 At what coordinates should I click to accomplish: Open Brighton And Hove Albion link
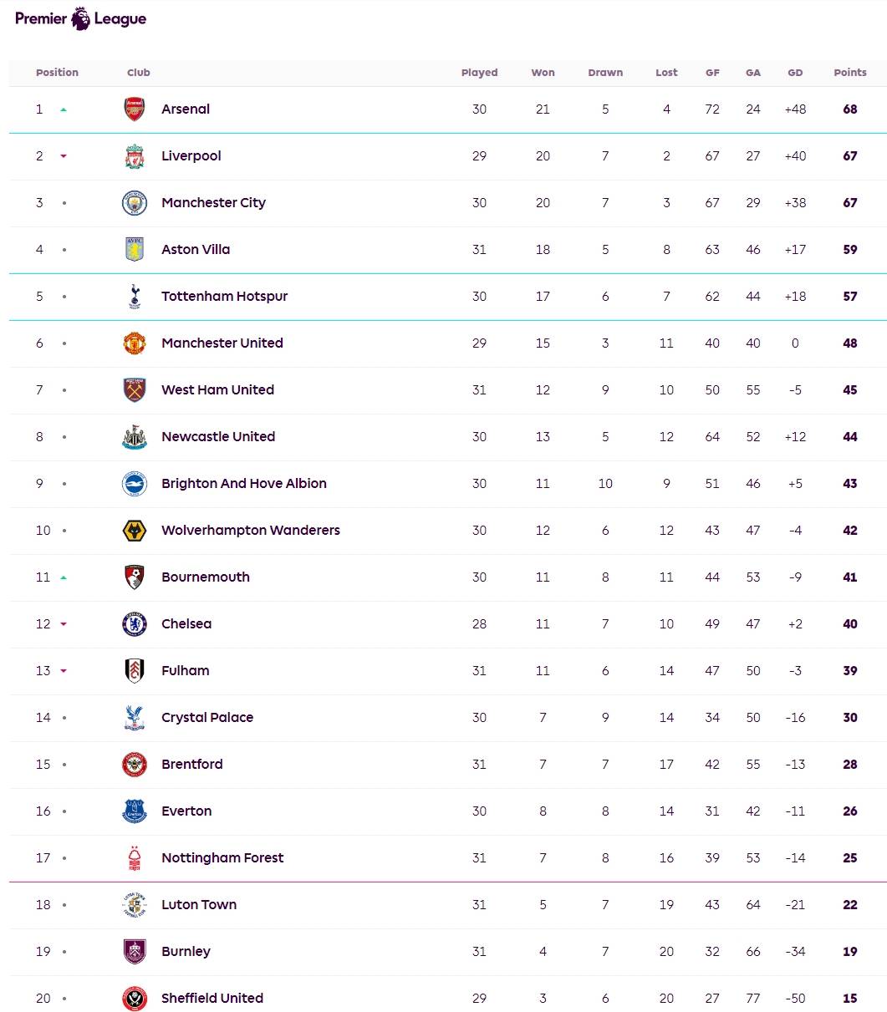coord(243,484)
